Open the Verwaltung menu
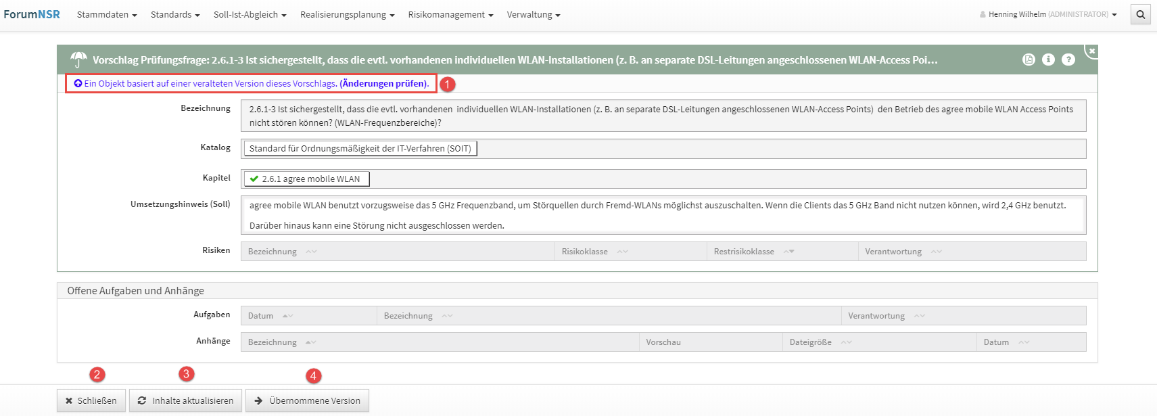The image size is (1157, 416). click(x=533, y=14)
